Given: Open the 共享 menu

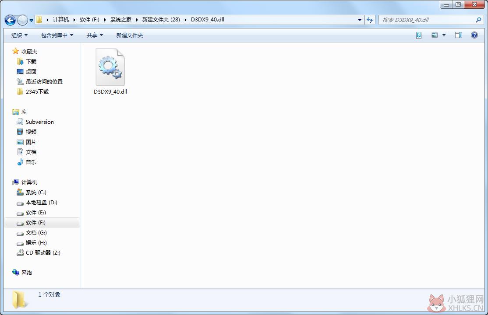Looking at the screenshot, I should click(95, 35).
